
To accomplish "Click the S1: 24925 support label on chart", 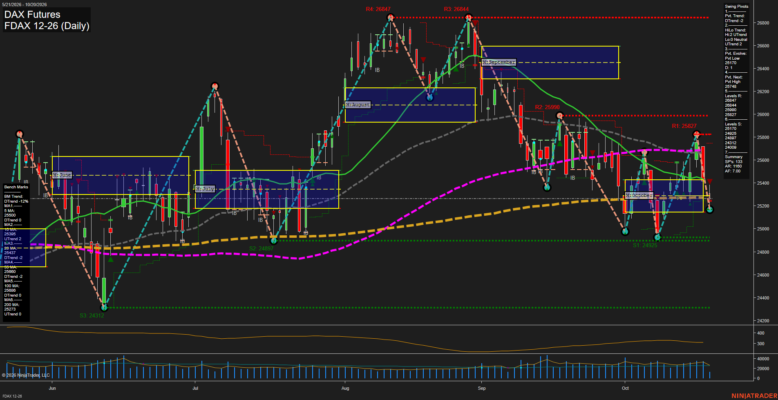I will pos(645,245).
